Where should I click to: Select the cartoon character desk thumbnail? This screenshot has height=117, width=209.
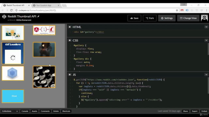[x=13, y=33]
